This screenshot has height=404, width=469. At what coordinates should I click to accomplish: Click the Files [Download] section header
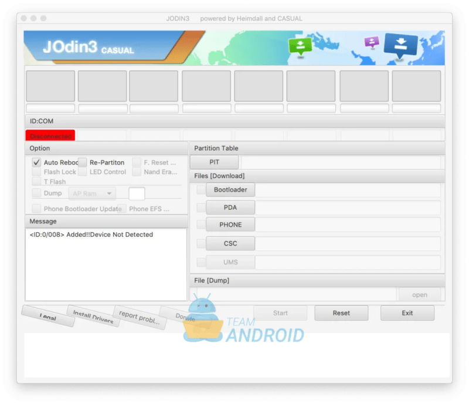219,176
